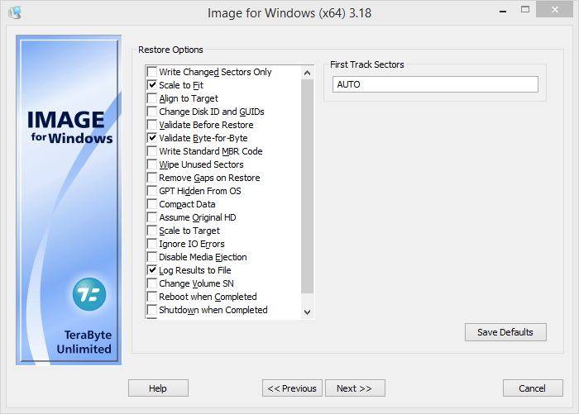Proceed with the Next button
Screen dimensions: 579x414
coord(355,388)
